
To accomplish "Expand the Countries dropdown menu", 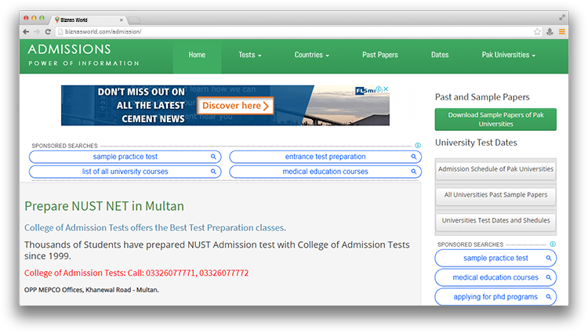I will [311, 55].
